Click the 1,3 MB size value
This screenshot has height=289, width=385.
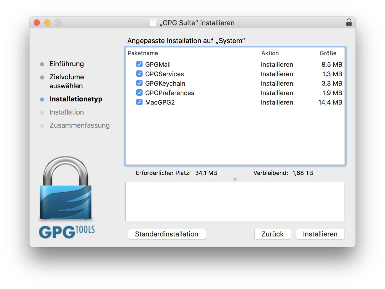(332, 74)
